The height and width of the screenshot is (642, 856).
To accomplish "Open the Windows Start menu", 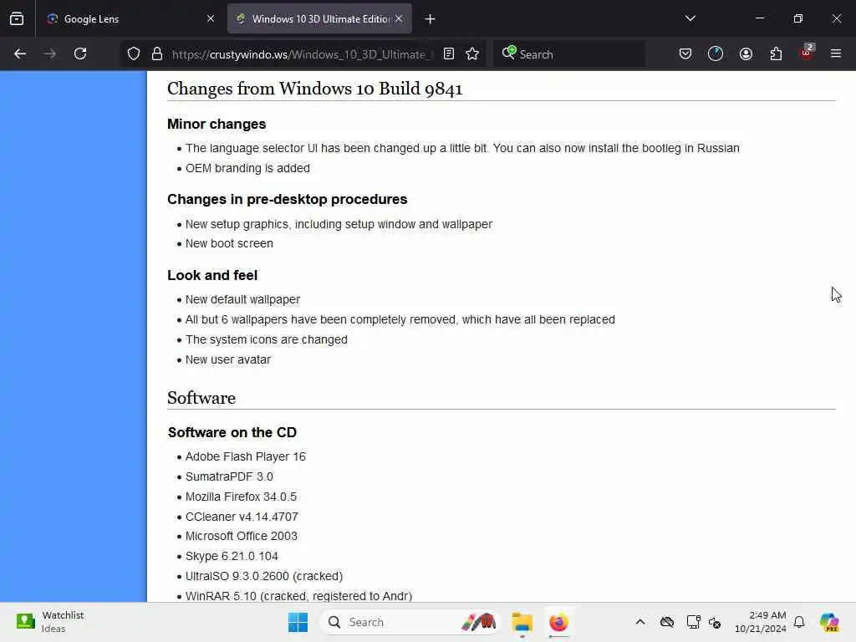I will pyautogui.click(x=298, y=622).
